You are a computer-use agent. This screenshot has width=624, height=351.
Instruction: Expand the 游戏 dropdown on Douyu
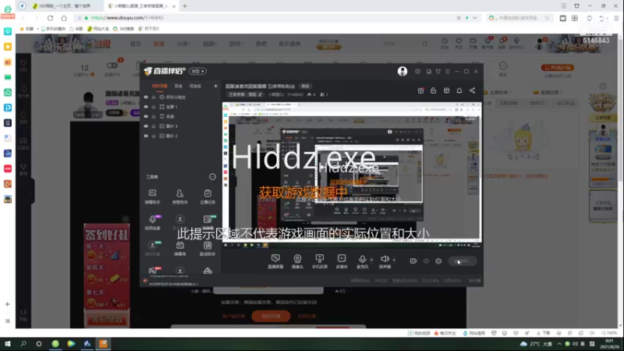click(x=236, y=44)
